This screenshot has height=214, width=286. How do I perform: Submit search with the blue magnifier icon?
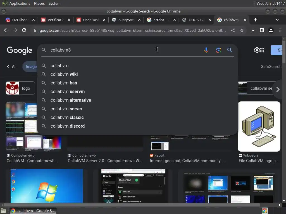pyautogui.click(x=230, y=50)
